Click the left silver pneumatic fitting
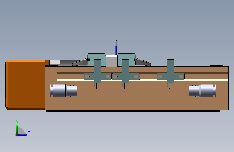This screenshot has height=152, width=234. (64, 91)
